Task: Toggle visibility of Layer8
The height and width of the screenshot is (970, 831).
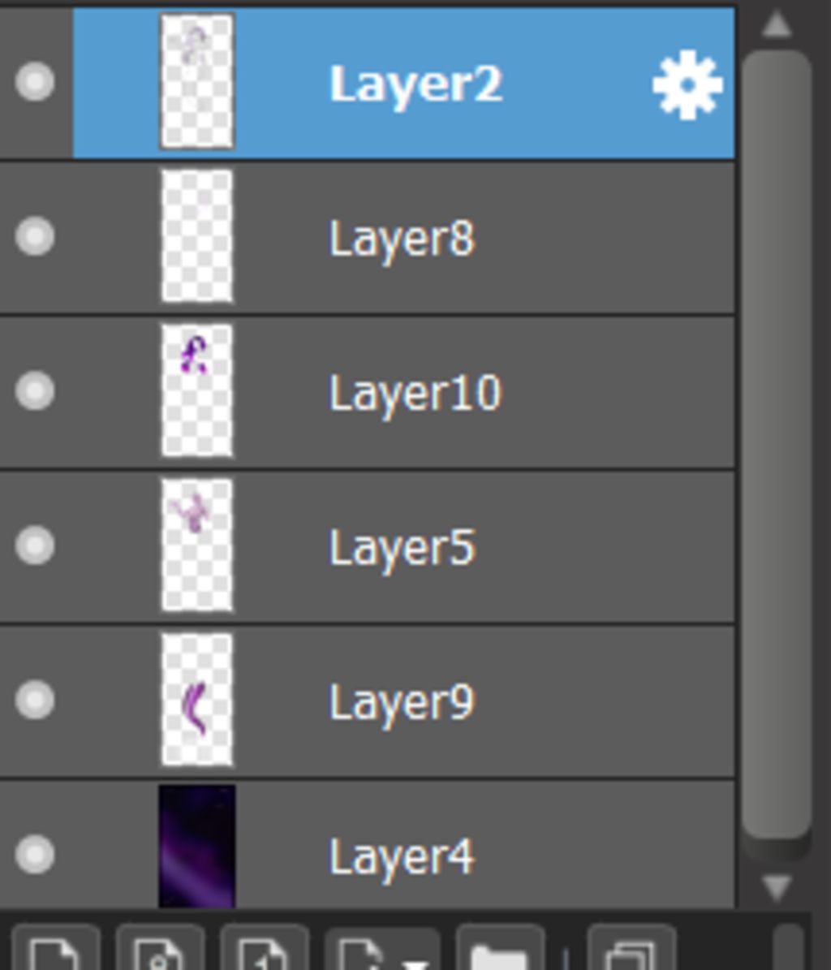Action: (35, 235)
